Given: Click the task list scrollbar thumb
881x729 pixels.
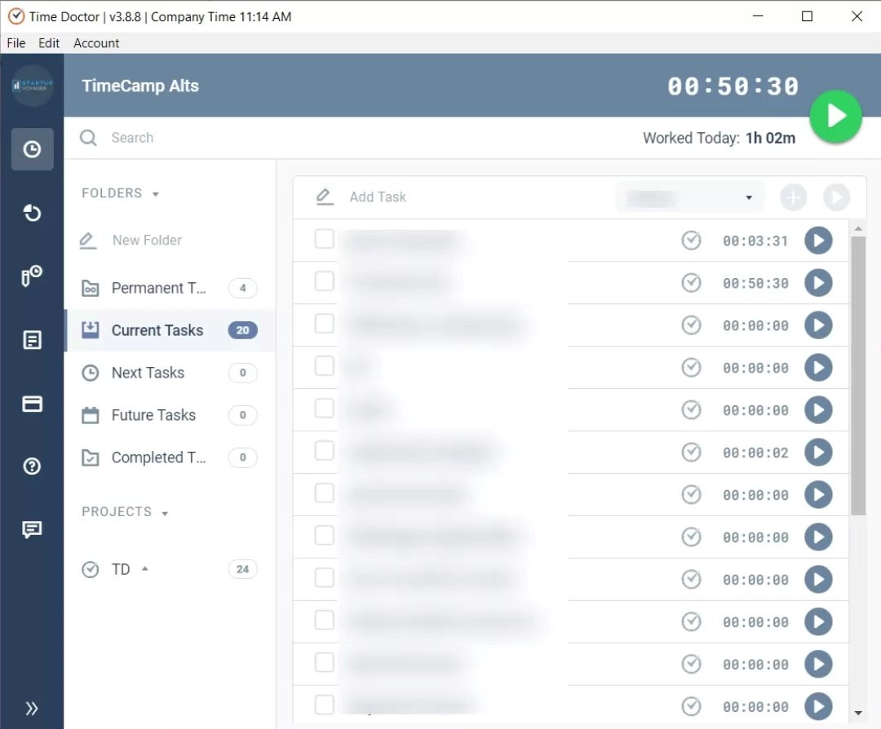Looking at the screenshot, I should (x=858, y=375).
